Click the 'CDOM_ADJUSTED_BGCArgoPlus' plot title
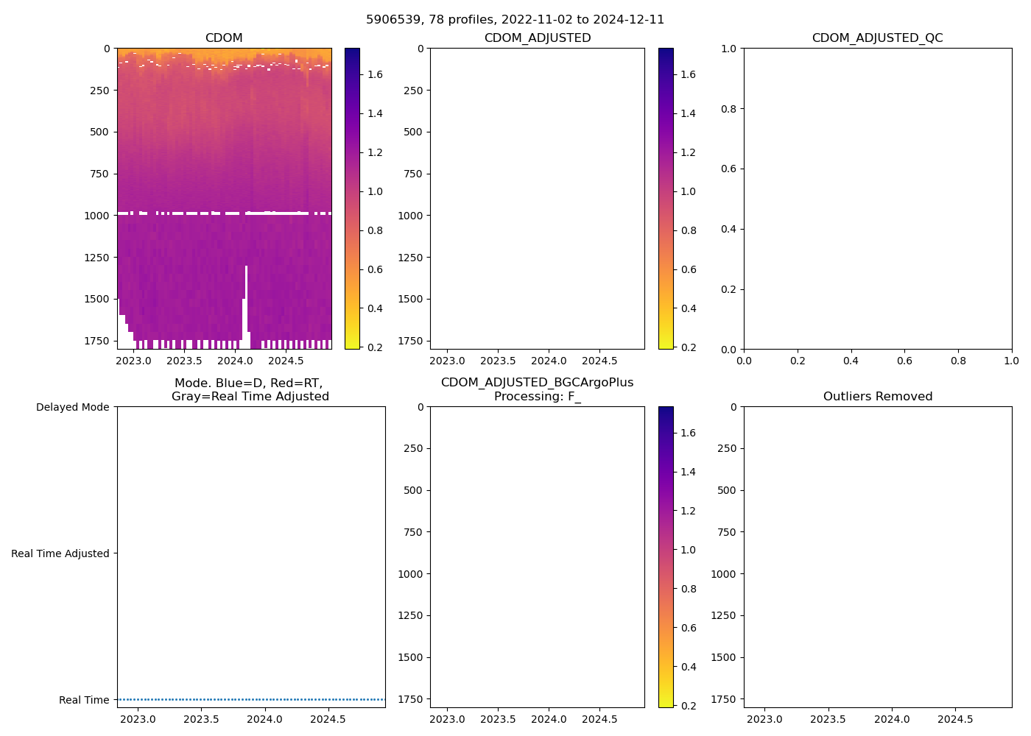The height and width of the screenshot is (736, 1031). pyautogui.click(x=537, y=383)
